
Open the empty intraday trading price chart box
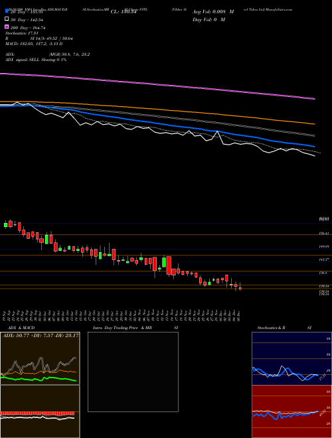[133, 372]
